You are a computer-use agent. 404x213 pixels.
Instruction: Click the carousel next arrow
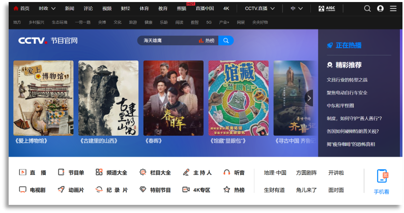(309, 98)
